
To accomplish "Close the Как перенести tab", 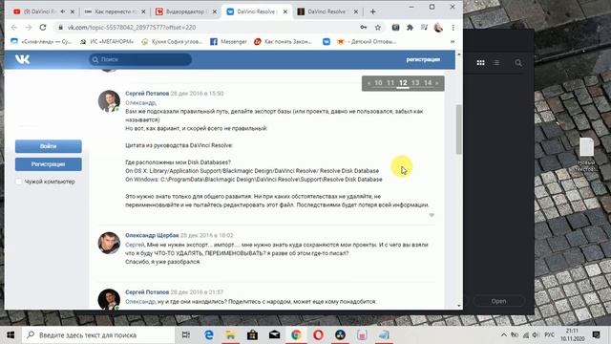I will pyautogui.click(x=143, y=11).
